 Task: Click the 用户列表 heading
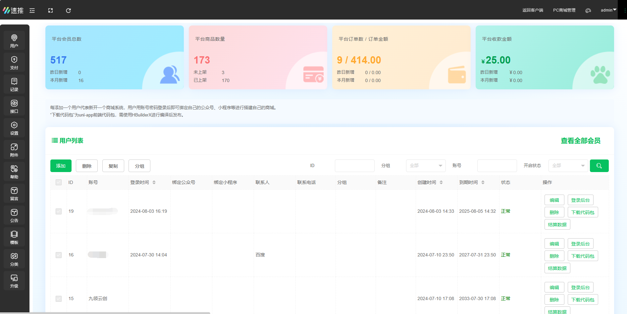point(68,141)
